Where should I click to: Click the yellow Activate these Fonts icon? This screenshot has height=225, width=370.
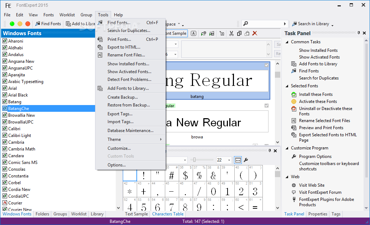tap(294, 101)
